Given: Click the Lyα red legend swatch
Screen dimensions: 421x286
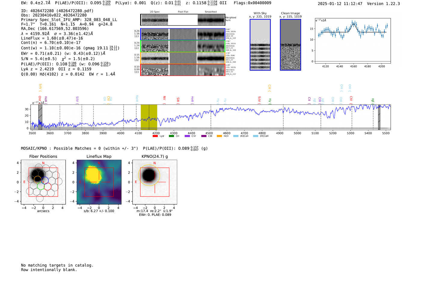Looking at the screenshot, I should [155, 136].
